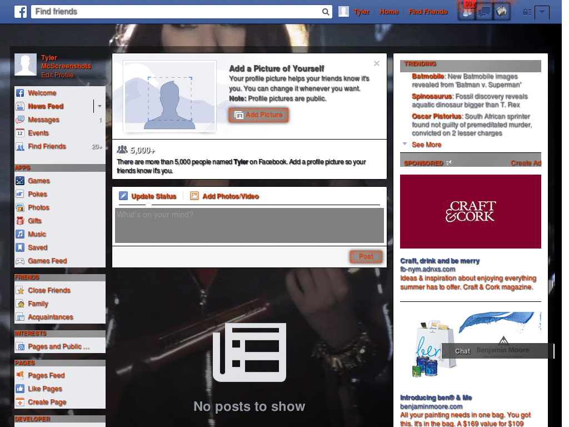Open Tyler profile link in top bar

click(354, 12)
